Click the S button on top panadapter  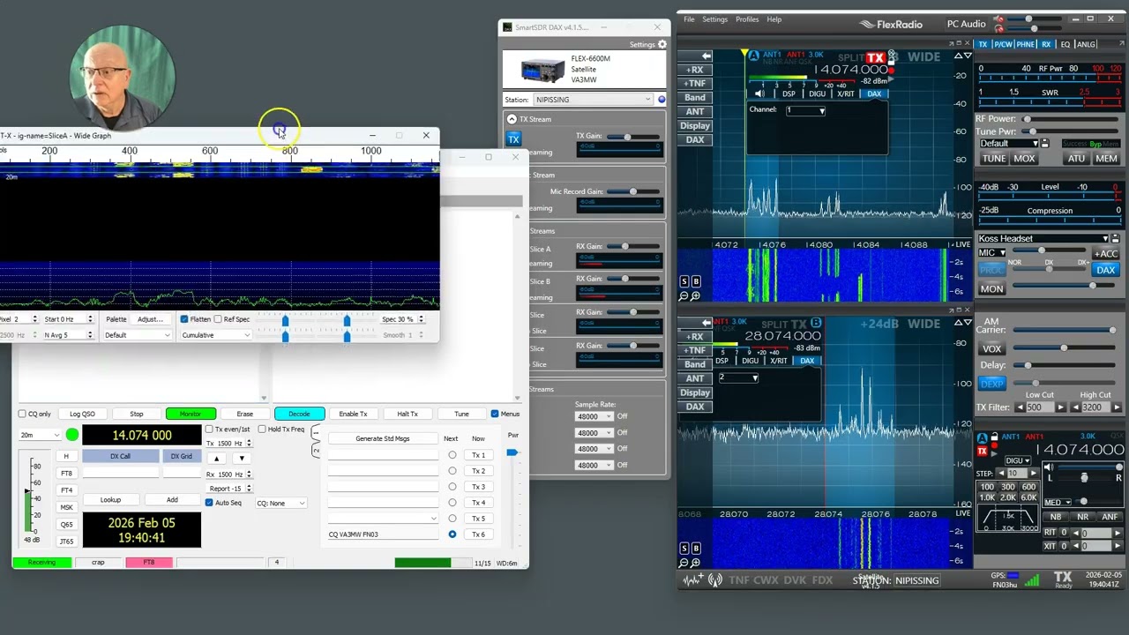pos(684,281)
